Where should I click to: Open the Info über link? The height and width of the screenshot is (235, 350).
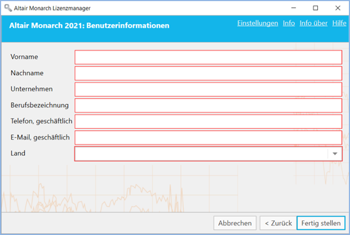click(313, 23)
